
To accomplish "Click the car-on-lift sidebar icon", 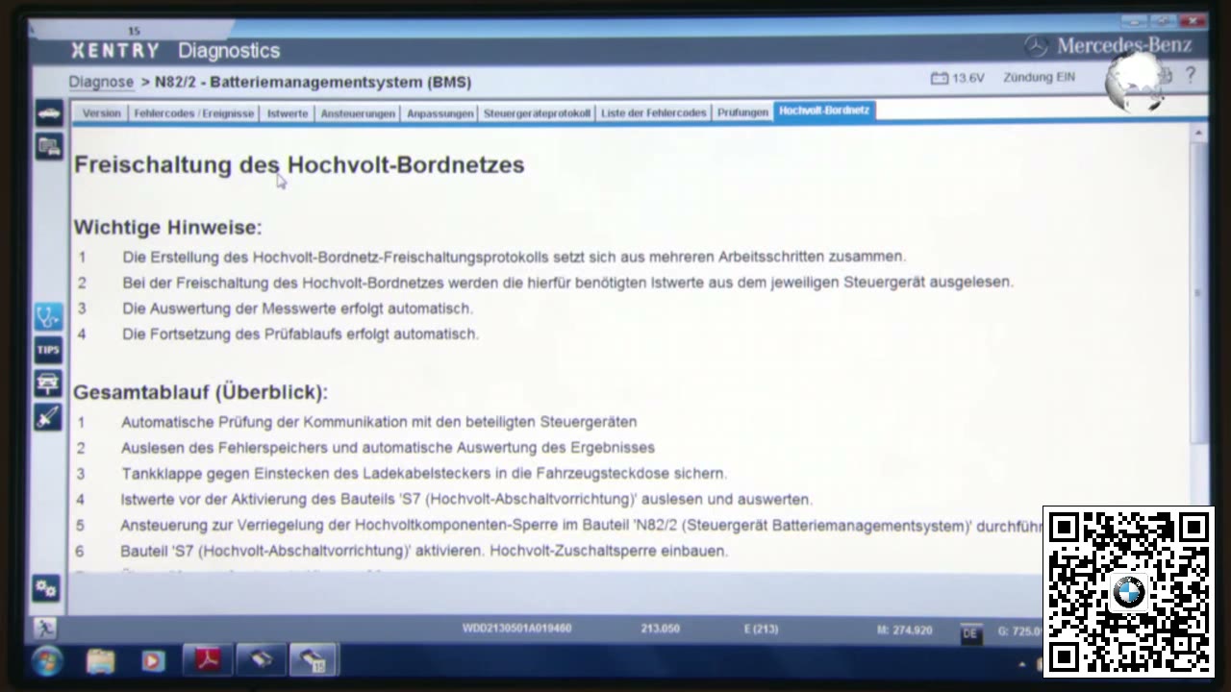I will 48,383.
